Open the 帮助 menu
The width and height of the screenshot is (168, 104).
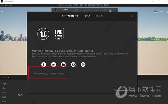click(x=10, y=5)
